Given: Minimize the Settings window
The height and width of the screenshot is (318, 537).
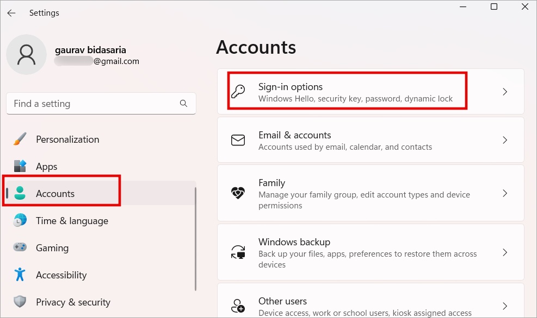Looking at the screenshot, I should 463,7.
